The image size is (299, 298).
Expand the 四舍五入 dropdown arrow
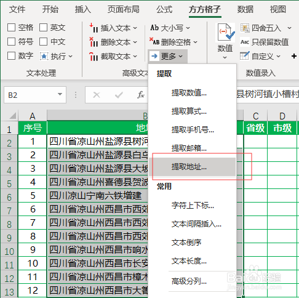click(x=289, y=28)
